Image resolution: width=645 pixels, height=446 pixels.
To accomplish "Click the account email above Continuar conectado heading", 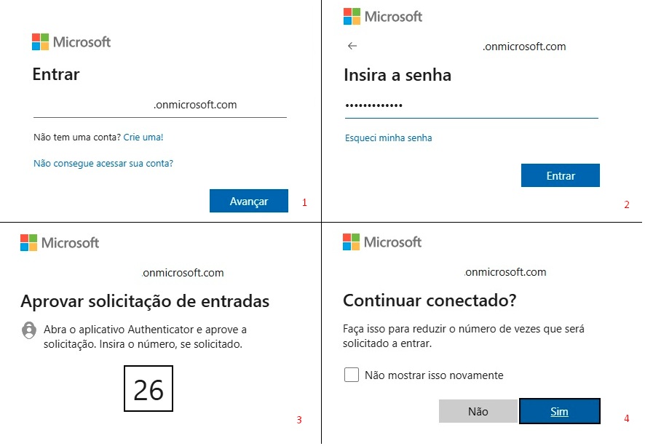I will (505, 271).
